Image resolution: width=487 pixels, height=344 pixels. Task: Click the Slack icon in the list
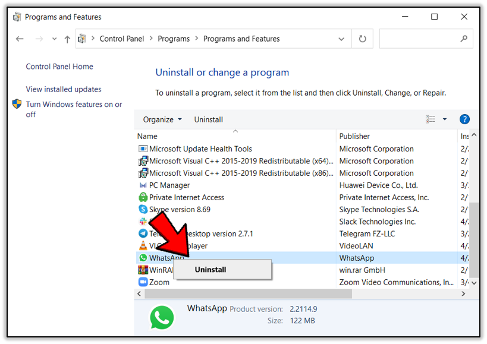click(143, 221)
